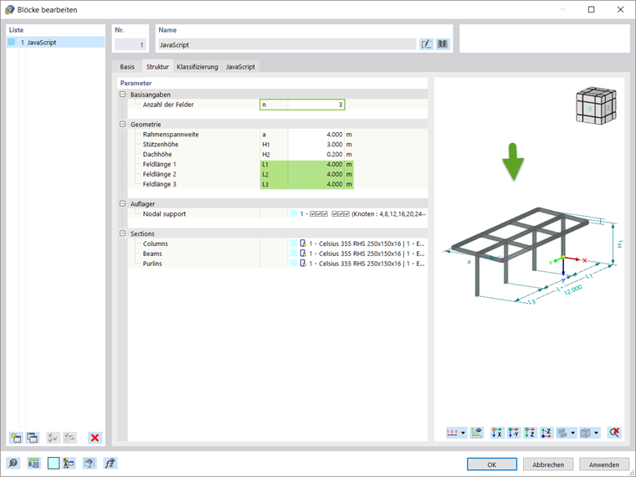Image resolution: width=636 pixels, height=477 pixels.
Task: Click color swatch of JavaScript list item
Action: coord(12,42)
